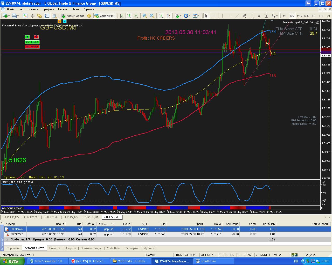Zoom out the chart
This screenshot has width=332, height=265.
point(152,16)
